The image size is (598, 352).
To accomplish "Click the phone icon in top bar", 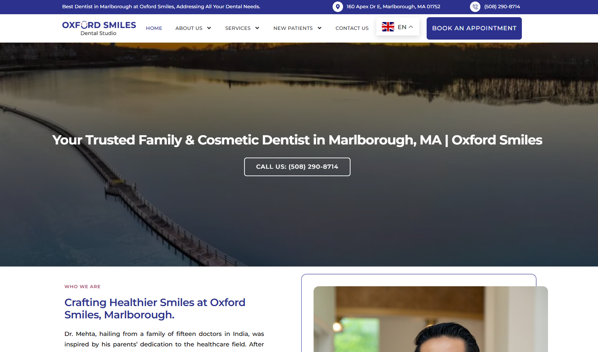I will click(475, 7).
